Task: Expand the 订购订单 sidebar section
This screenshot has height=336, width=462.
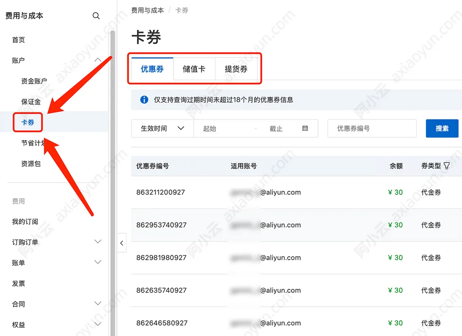Action: pyautogui.click(x=98, y=241)
